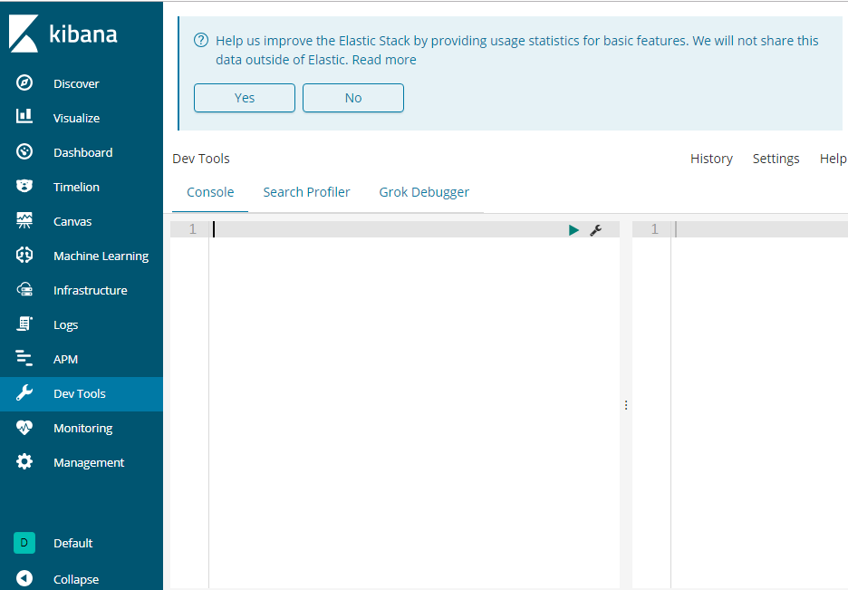
Task: Click the Logs label in sidebar
Action: [x=65, y=325]
